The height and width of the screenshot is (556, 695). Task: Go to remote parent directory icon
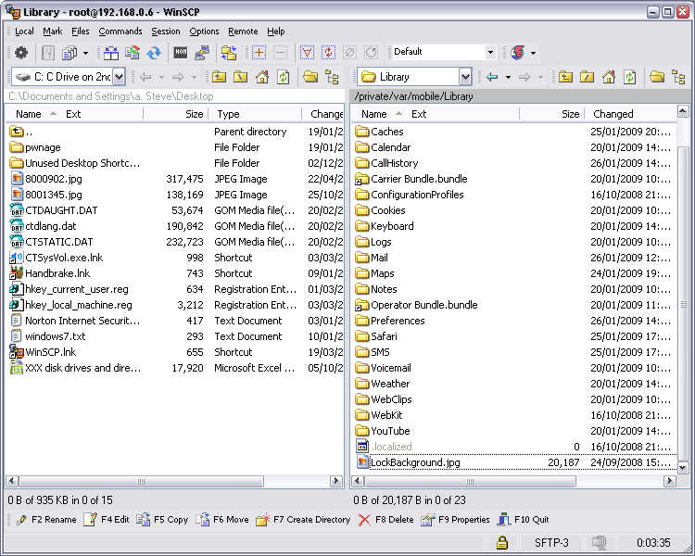click(565, 77)
